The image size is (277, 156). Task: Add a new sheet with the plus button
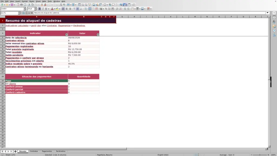[15, 151]
